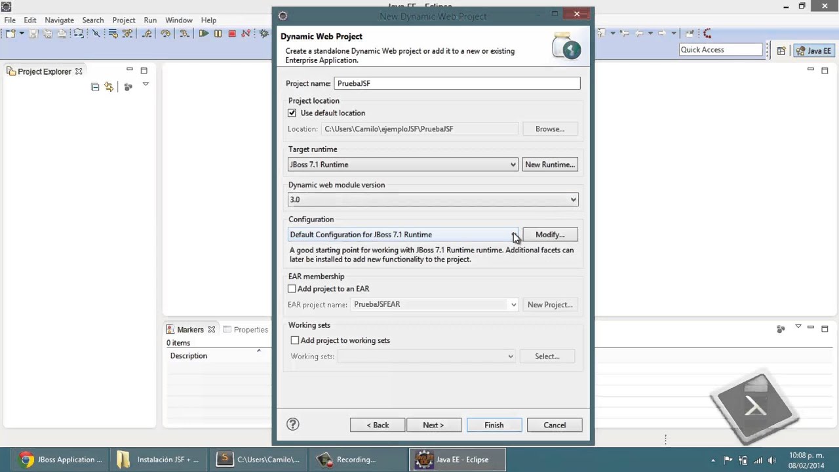This screenshot has height=472, width=839.
Task: Click the Skip All Breakpoints icon
Action: click(96, 33)
